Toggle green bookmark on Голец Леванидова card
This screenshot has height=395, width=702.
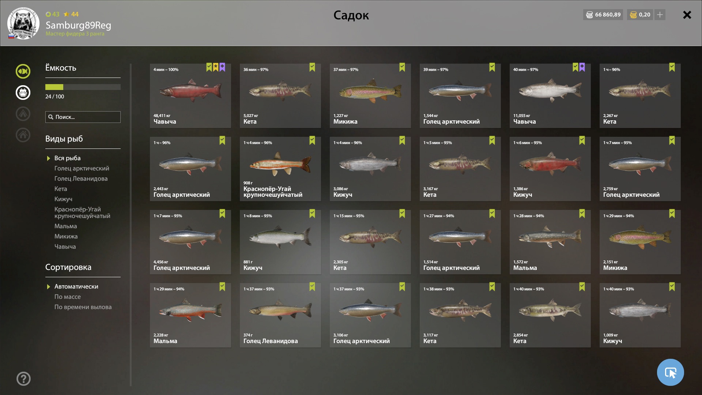(312, 287)
